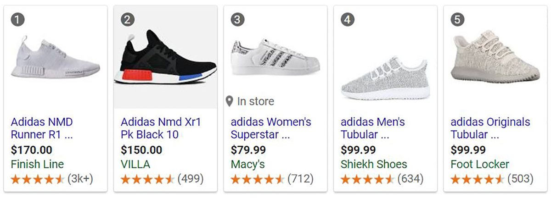This screenshot has height=199, width=551.
Task: Click the number 5 badge icon
Action: pos(458,19)
